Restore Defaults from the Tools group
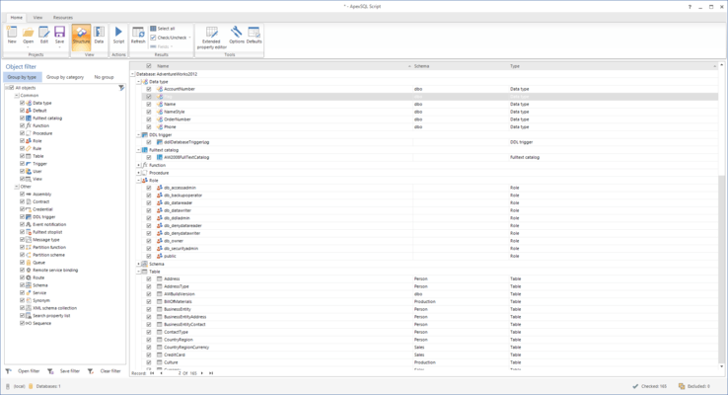This screenshot has width=728, height=395. click(x=254, y=36)
